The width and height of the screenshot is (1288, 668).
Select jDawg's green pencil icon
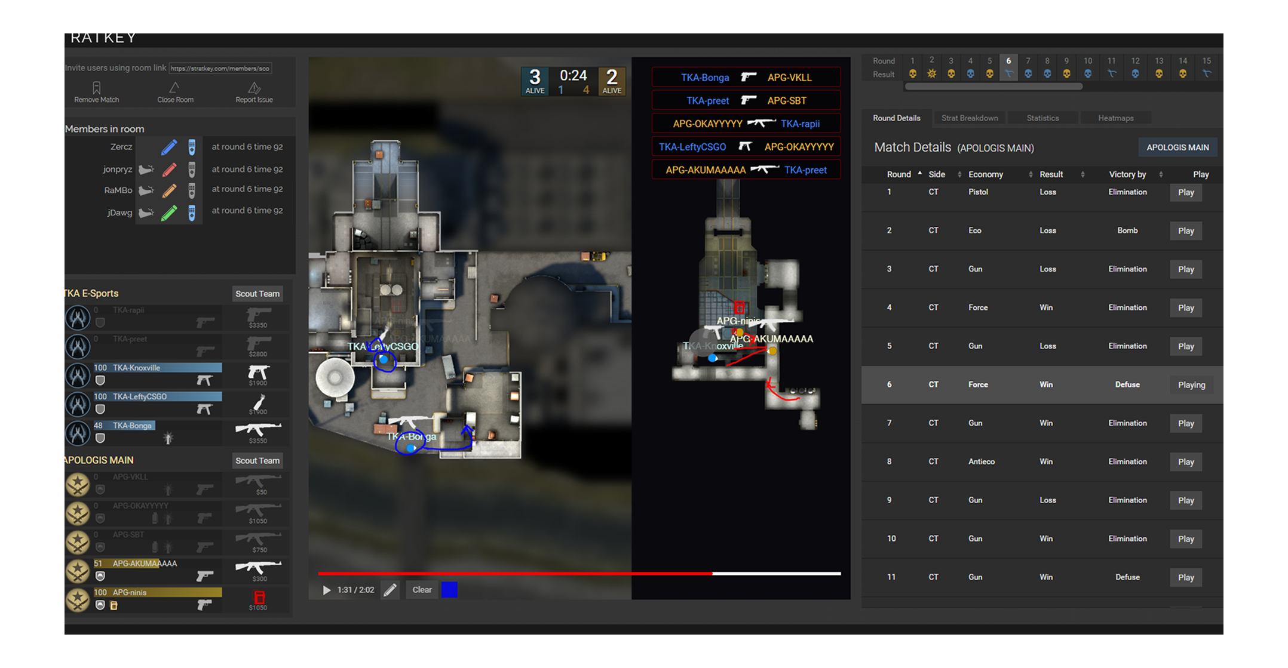(x=169, y=213)
